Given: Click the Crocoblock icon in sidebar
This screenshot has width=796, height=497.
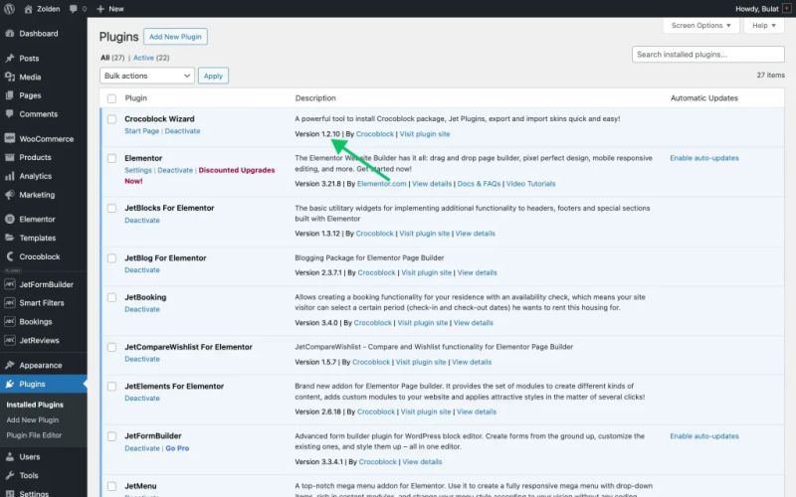Looking at the screenshot, I should pos(10,256).
